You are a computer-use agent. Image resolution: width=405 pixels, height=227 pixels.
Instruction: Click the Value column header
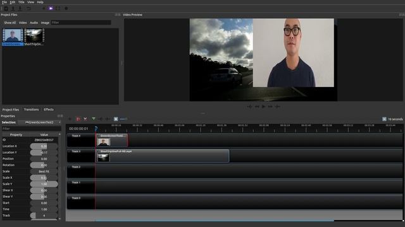(44, 134)
